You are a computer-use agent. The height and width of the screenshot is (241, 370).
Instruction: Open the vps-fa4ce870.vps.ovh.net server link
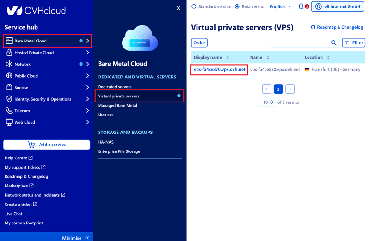(x=220, y=70)
